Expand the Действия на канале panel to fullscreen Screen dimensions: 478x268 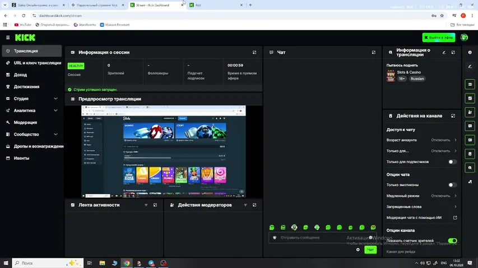tap(453, 116)
